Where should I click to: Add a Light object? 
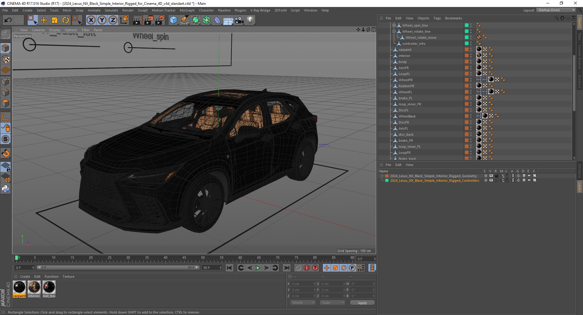pos(250,20)
